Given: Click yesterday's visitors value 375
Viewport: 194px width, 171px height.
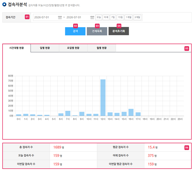Looking at the screenshot, I should (151, 156).
